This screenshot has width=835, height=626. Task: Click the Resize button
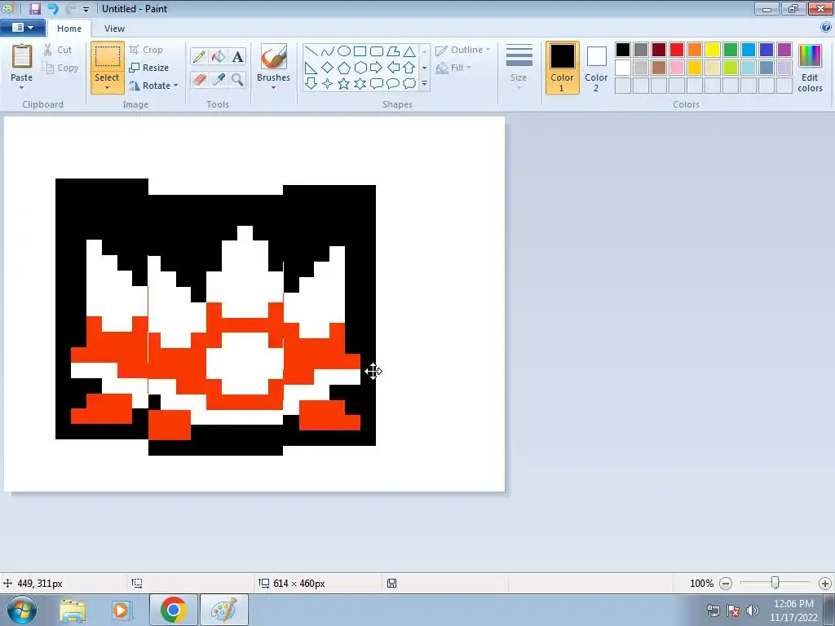click(x=148, y=68)
